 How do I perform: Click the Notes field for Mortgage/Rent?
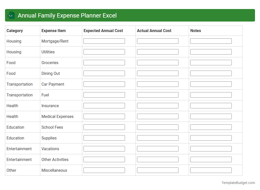pyautogui.click(x=211, y=41)
